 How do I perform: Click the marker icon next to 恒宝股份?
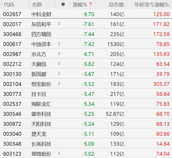(x=59, y=84)
